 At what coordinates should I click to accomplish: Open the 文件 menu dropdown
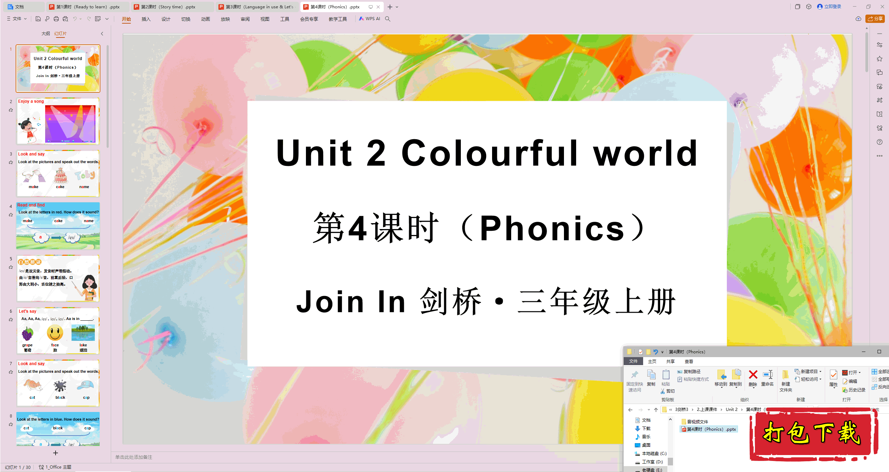(x=17, y=19)
